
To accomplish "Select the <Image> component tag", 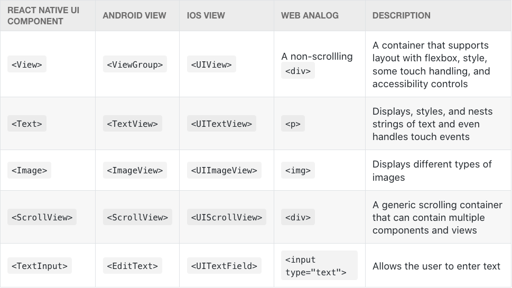I will coord(29,170).
